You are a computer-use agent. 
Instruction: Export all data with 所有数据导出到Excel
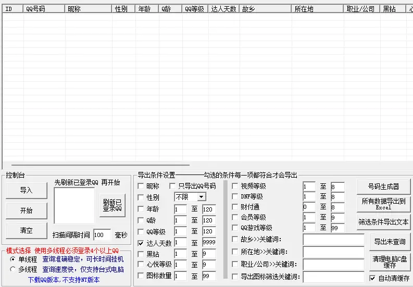point(383,204)
